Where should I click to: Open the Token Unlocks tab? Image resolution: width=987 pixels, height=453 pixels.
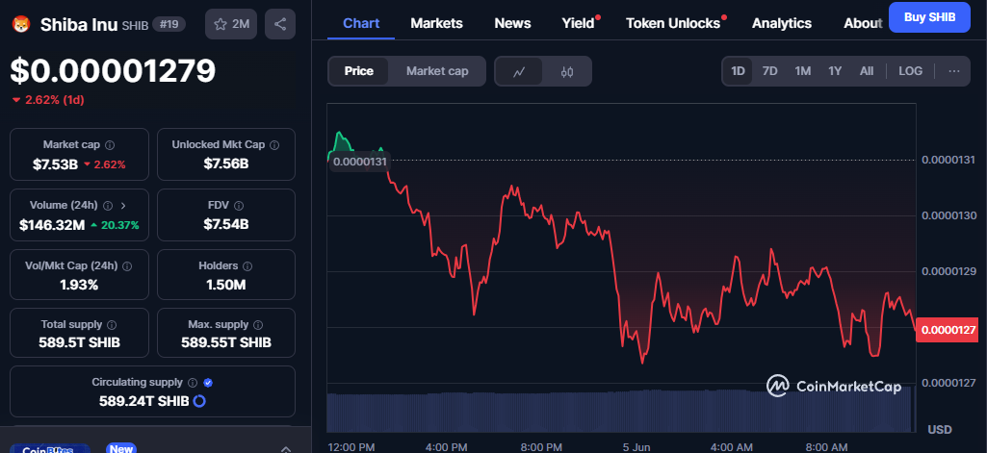click(672, 23)
